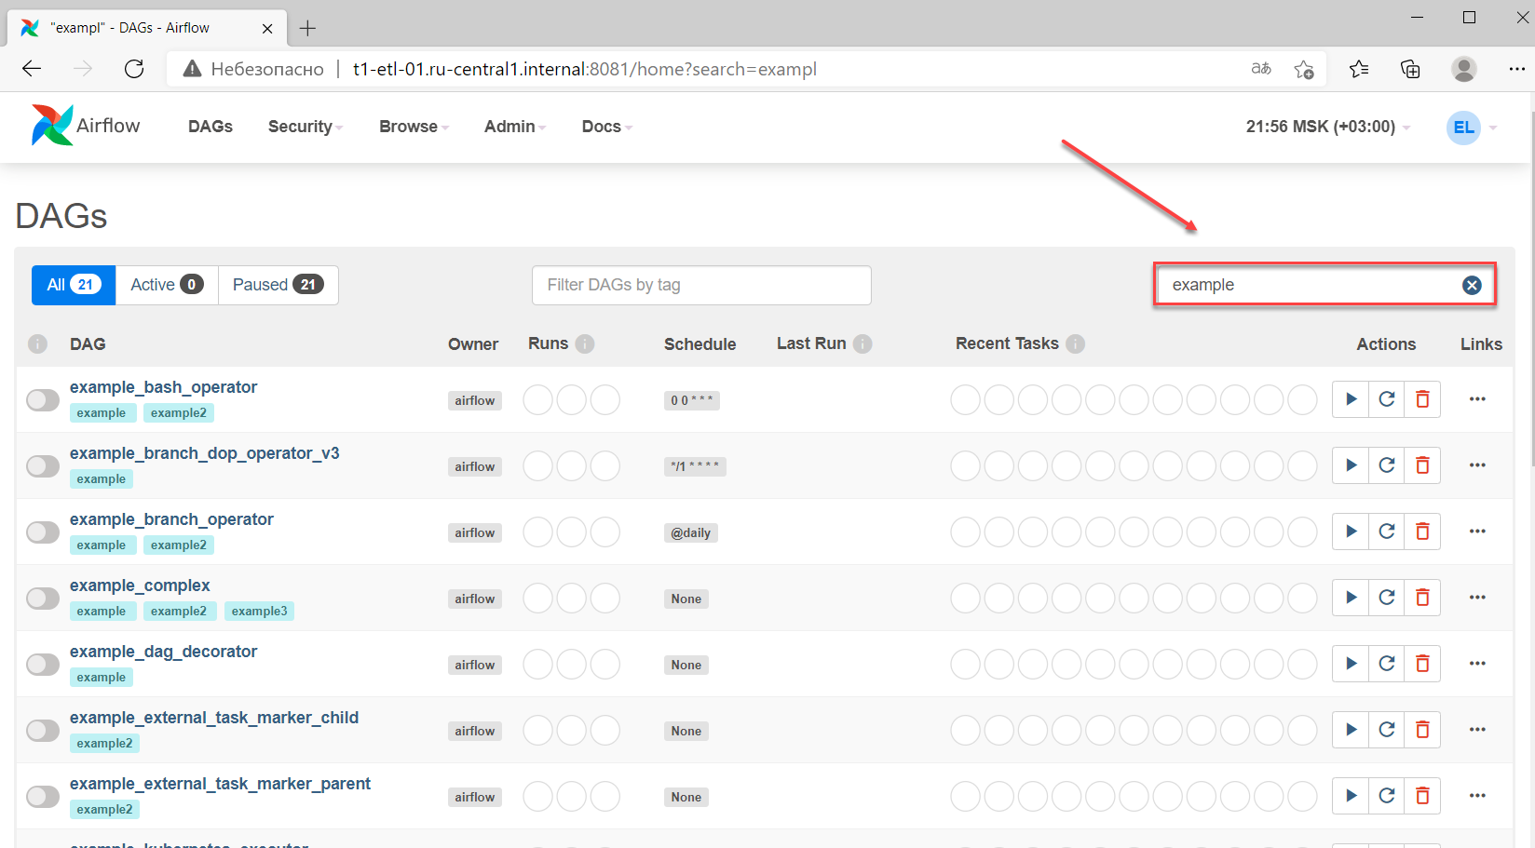Image resolution: width=1535 pixels, height=848 pixels.
Task: Delete the example_external_task_marker_parent DAG
Action: tap(1422, 796)
